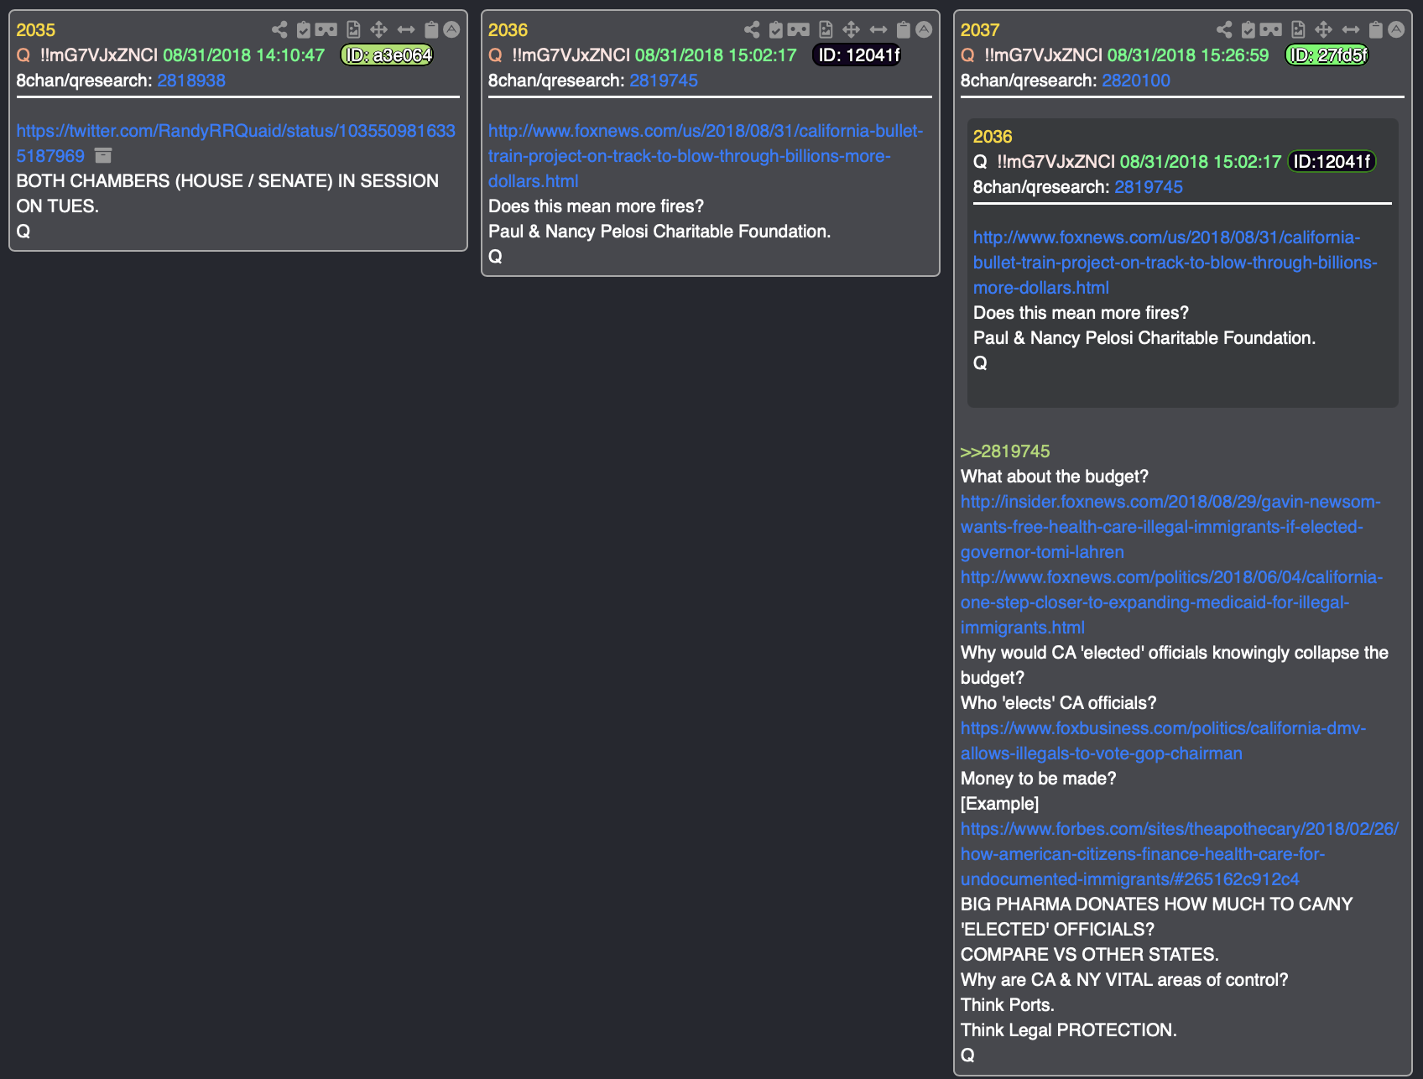Click four-way move icon on post 2036
Viewport: 1423px width, 1079px height.
(851, 30)
